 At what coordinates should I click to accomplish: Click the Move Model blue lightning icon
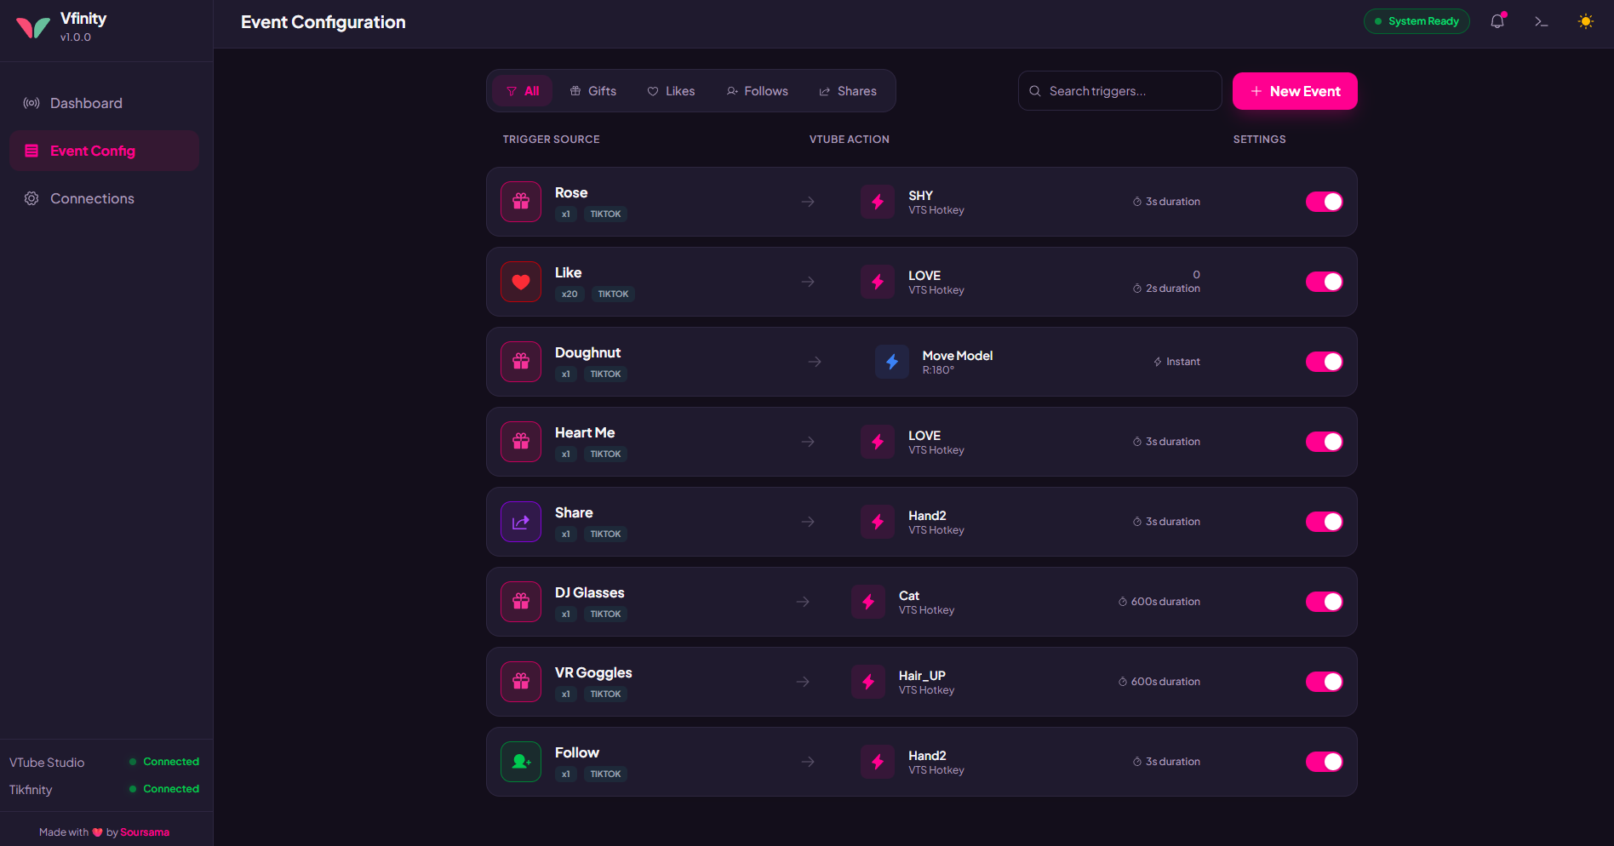(x=891, y=362)
